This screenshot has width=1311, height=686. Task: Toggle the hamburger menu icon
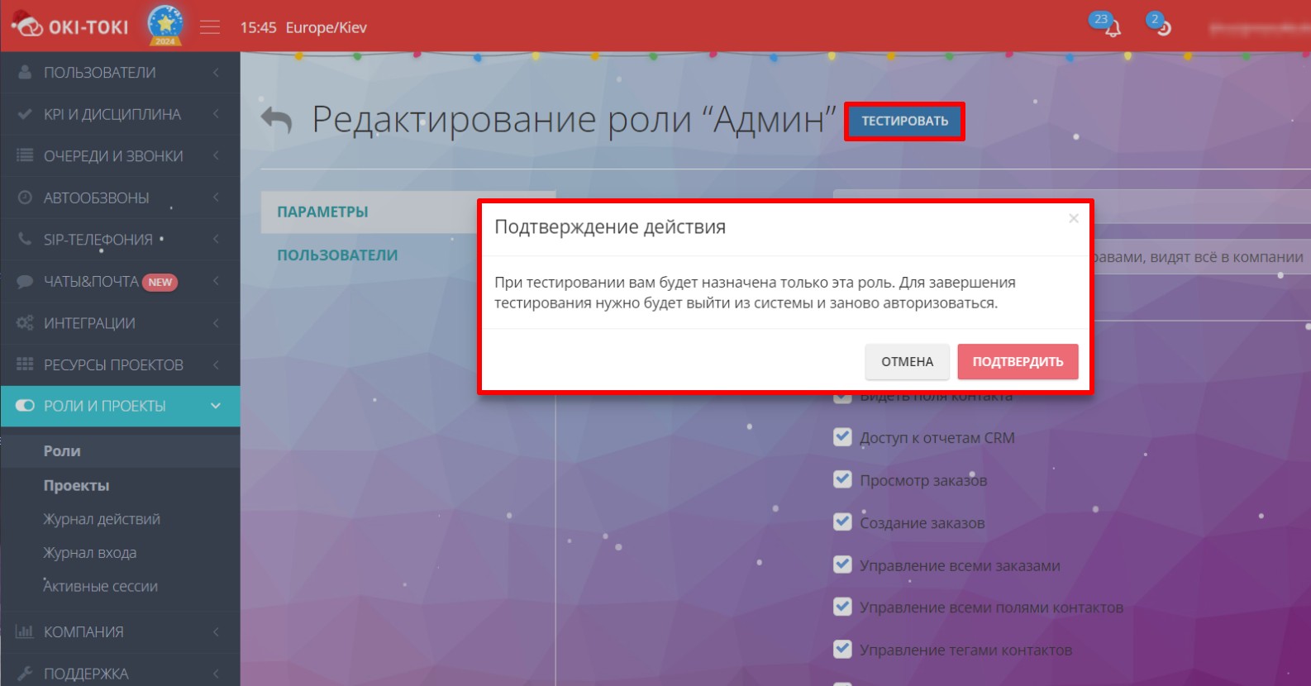point(210,27)
